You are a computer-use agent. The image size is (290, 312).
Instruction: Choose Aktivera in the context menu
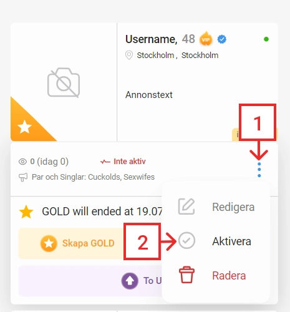[231, 241]
